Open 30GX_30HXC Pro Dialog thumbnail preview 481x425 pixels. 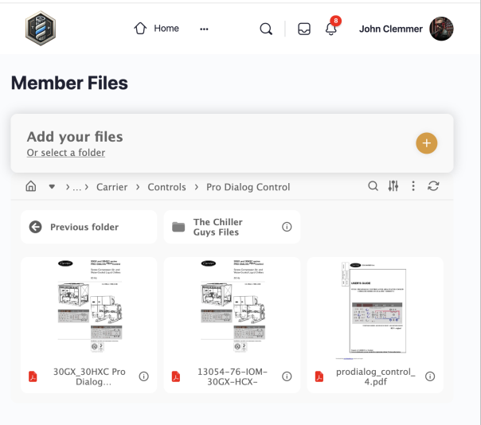coord(90,306)
